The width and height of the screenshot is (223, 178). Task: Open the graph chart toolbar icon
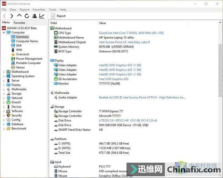[42, 16]
